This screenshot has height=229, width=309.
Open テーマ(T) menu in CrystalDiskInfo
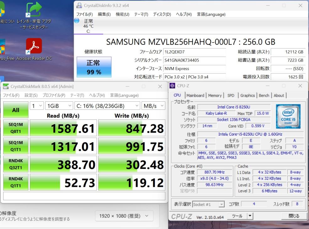click(x=141, y=14)
